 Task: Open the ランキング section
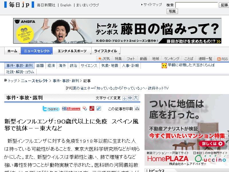171,59
